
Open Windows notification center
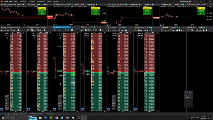tap(209, 118)
